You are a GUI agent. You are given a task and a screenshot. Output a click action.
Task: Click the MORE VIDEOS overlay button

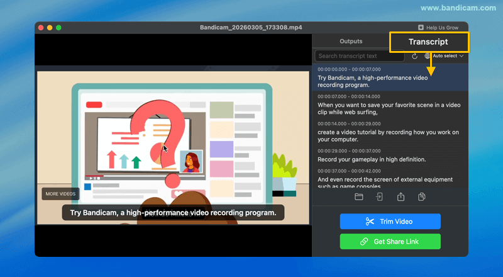pyautogui.click(x=61, y=194)
